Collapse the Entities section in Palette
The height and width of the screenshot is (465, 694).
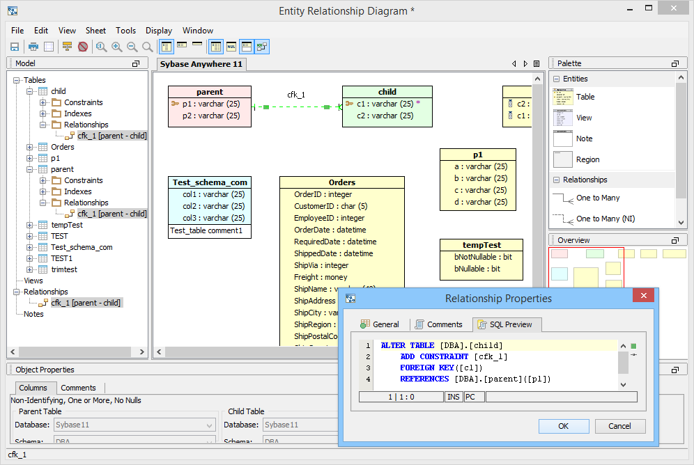point(556,79)
